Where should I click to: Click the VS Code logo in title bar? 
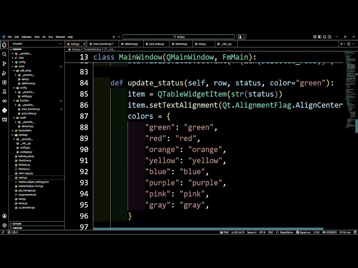3,37
